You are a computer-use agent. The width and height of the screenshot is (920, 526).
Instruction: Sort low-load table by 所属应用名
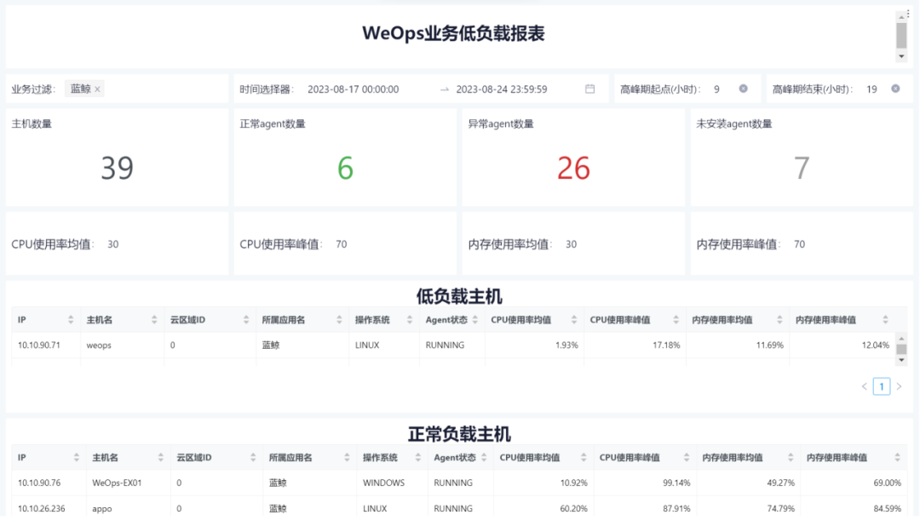point(339,319)
